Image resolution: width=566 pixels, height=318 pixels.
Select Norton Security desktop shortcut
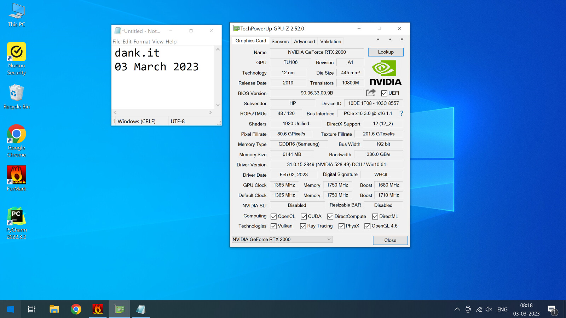point(17,59)
